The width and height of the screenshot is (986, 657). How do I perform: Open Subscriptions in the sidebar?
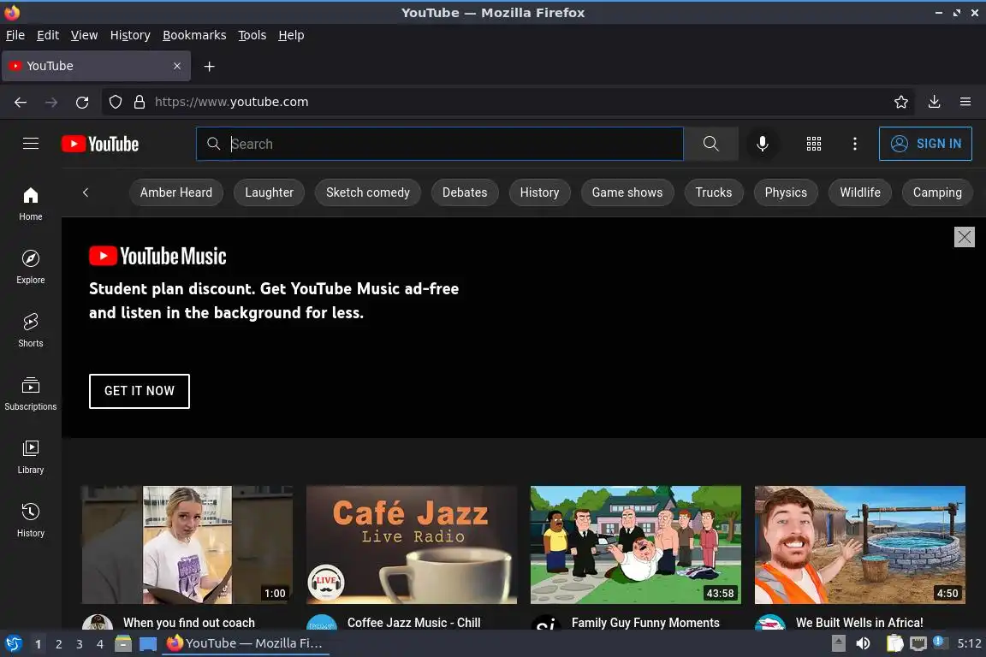click(30, 394)
